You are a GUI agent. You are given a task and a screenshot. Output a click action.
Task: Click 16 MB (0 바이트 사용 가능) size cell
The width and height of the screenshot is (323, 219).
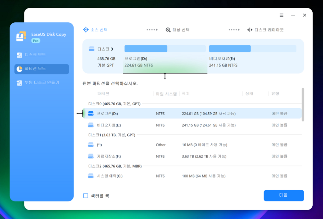[204, 145]
